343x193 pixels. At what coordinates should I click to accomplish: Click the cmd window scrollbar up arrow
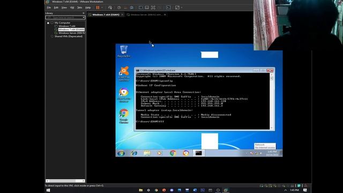pos(272,75)
